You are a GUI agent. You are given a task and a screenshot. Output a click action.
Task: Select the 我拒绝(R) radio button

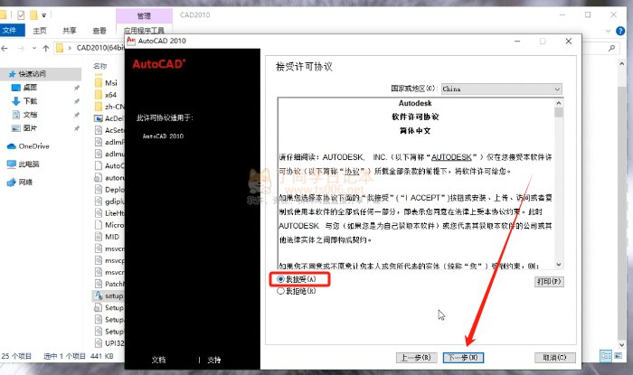click(x=280, y=291)
